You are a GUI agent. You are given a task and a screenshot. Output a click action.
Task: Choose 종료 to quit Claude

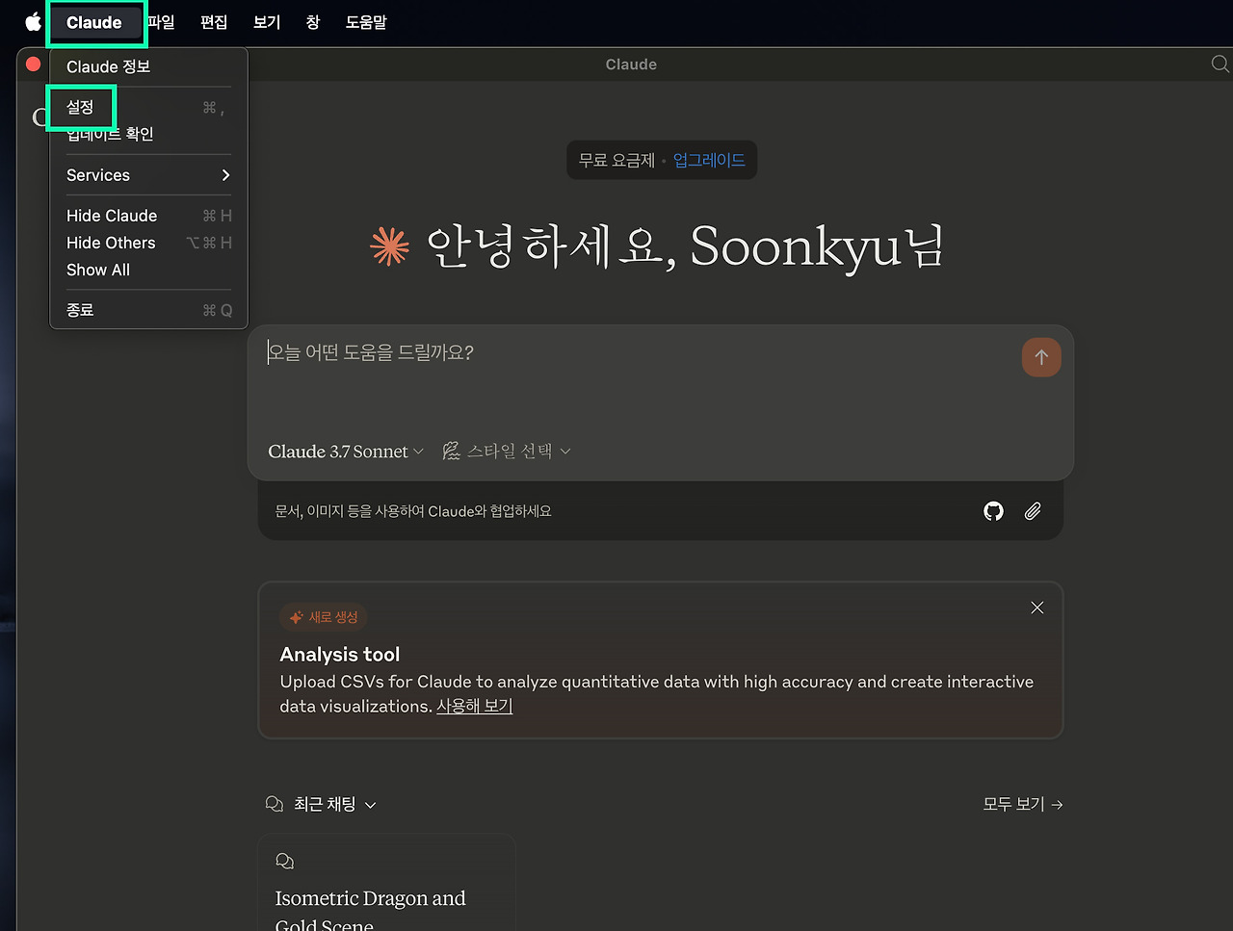point(148,310)
